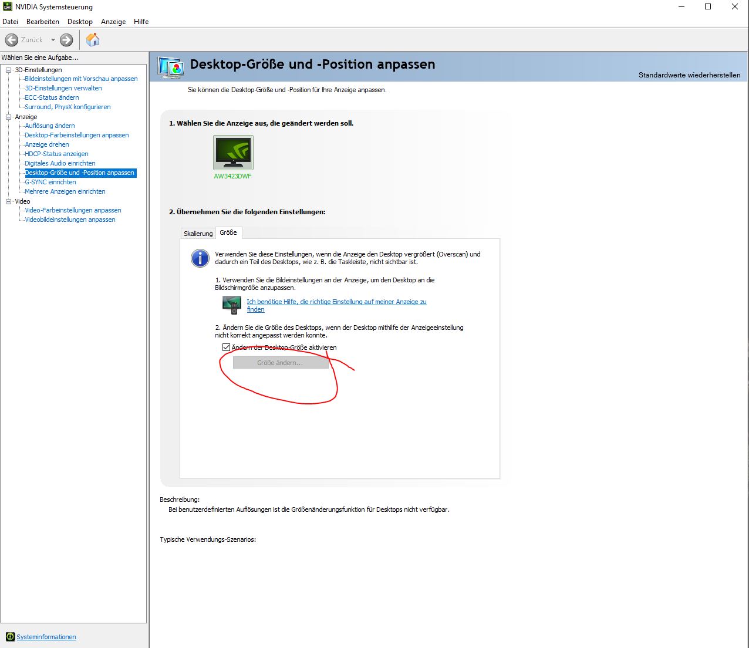Select ECC-Status ändern
This screenshot has width=749, height=648.
(52, 97)
